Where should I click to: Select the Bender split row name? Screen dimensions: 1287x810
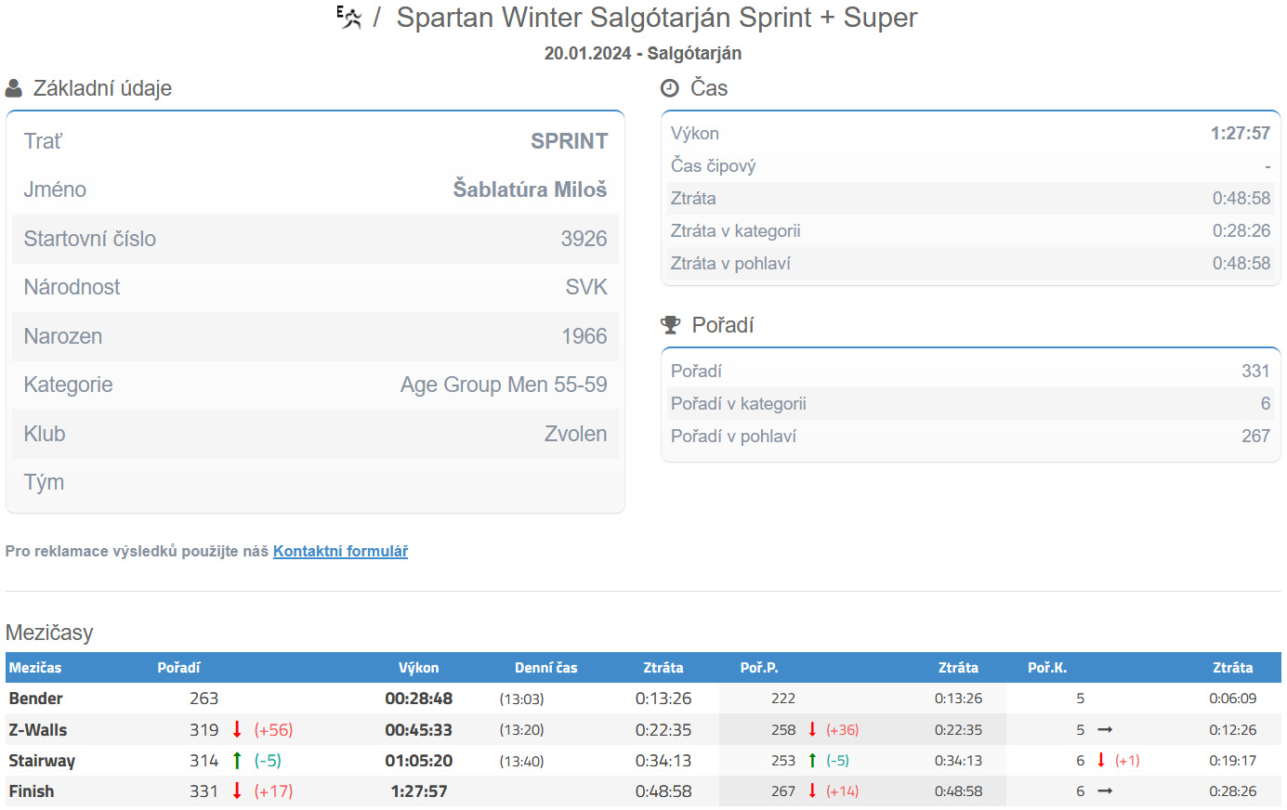click(35, 698)
